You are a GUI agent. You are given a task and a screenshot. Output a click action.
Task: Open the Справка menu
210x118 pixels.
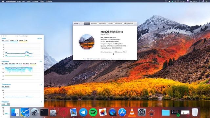49,1
